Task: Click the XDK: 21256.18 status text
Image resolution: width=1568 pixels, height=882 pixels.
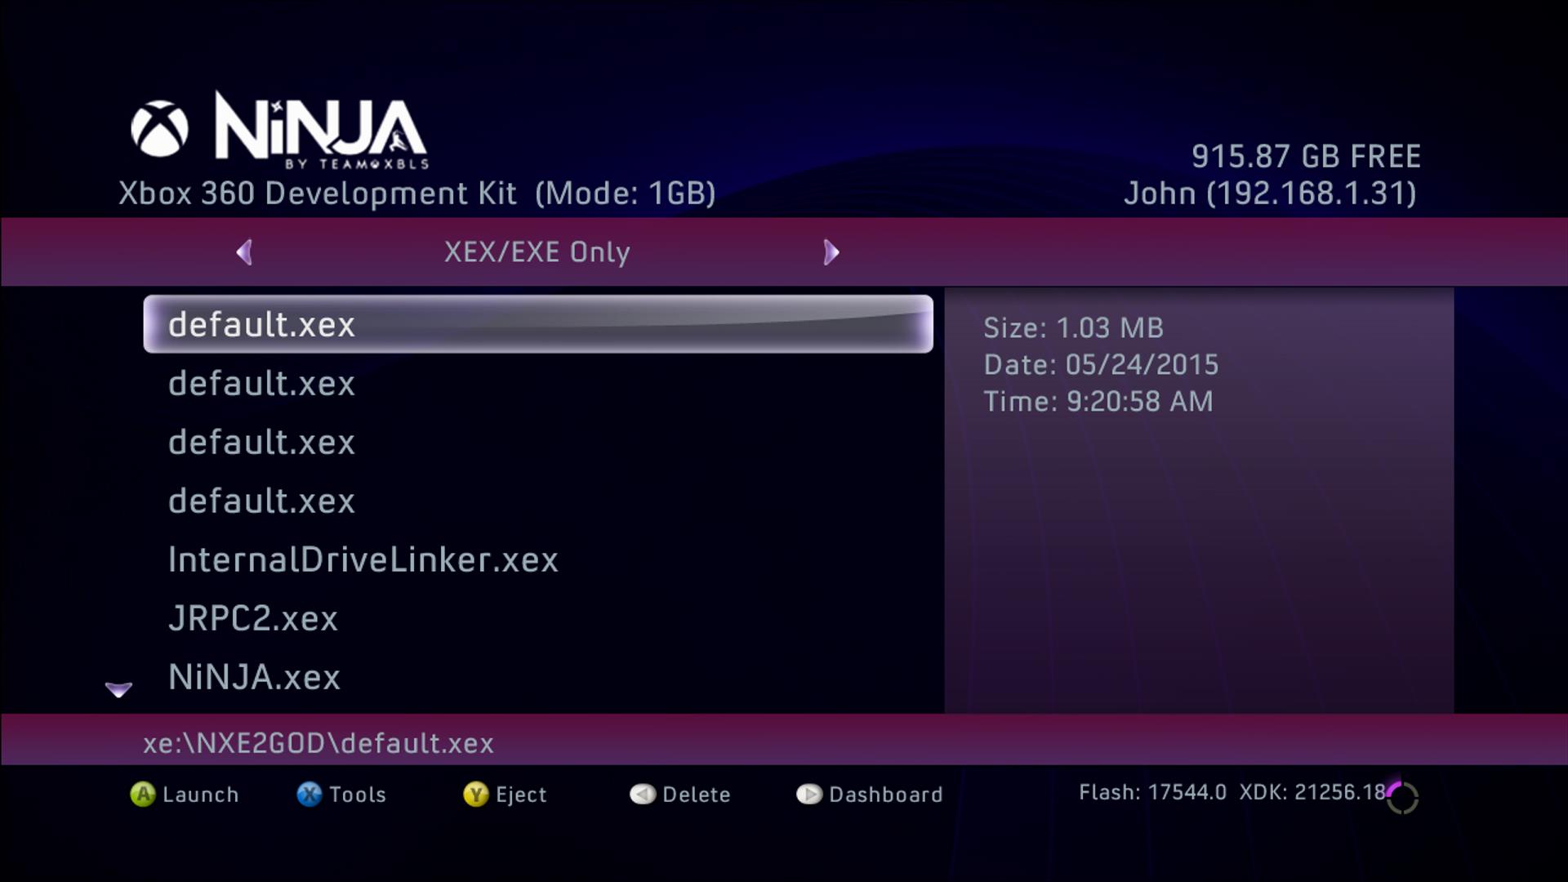Action: click(x=1313, y=792)
